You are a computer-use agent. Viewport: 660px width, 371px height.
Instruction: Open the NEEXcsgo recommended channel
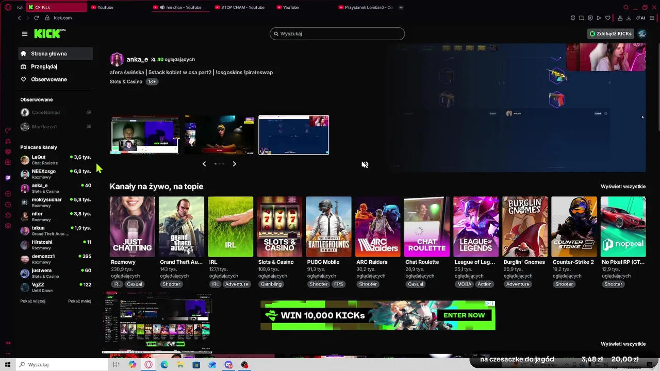[55, 174]
